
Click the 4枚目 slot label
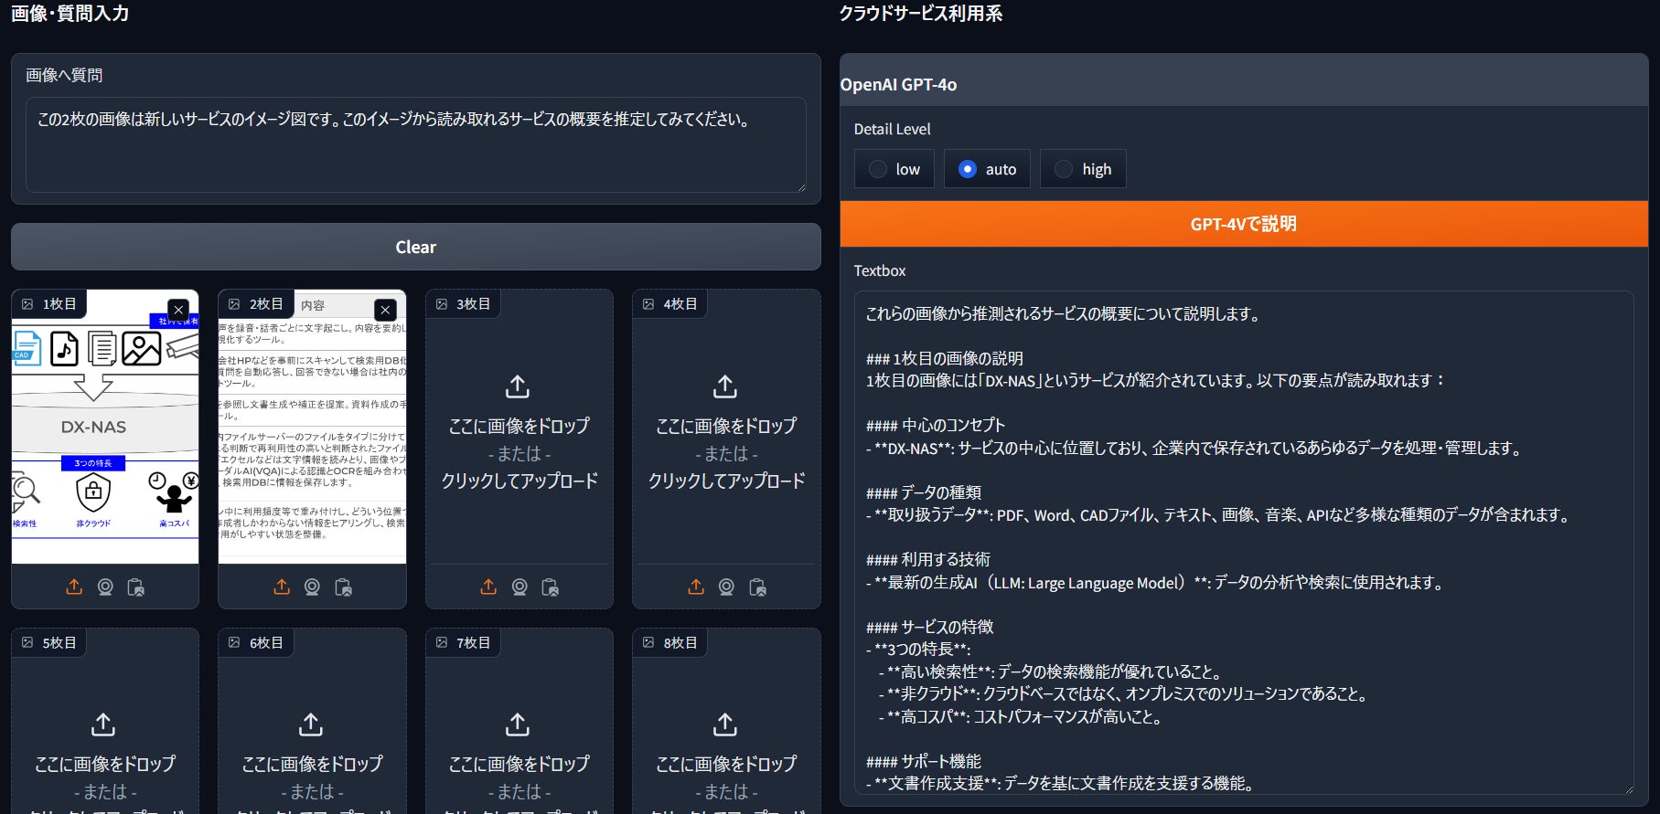pos(670,304)
